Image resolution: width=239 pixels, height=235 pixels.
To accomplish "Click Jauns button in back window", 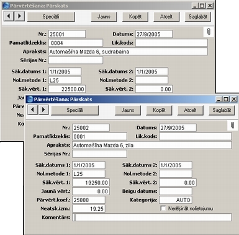I will pos(104,17).
